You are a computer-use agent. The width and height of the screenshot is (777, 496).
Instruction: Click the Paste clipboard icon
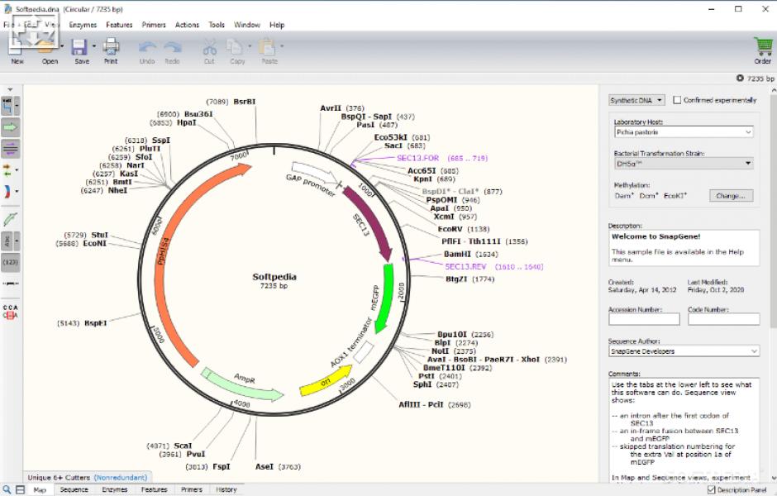[x=268, y=48]
